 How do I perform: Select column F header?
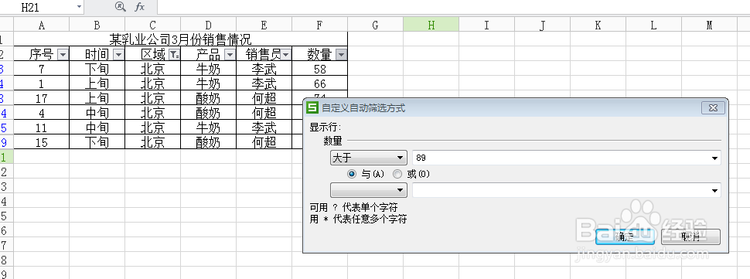coord(320,25)
